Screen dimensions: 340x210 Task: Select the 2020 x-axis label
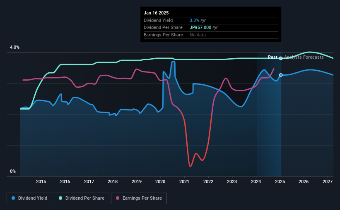160,181
